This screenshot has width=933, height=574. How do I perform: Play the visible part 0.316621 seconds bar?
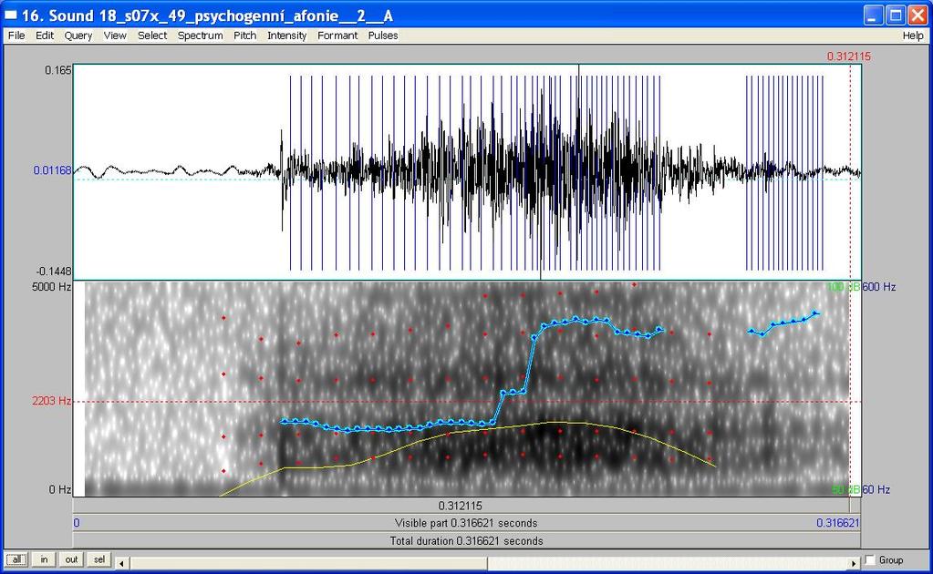[467, 523]
